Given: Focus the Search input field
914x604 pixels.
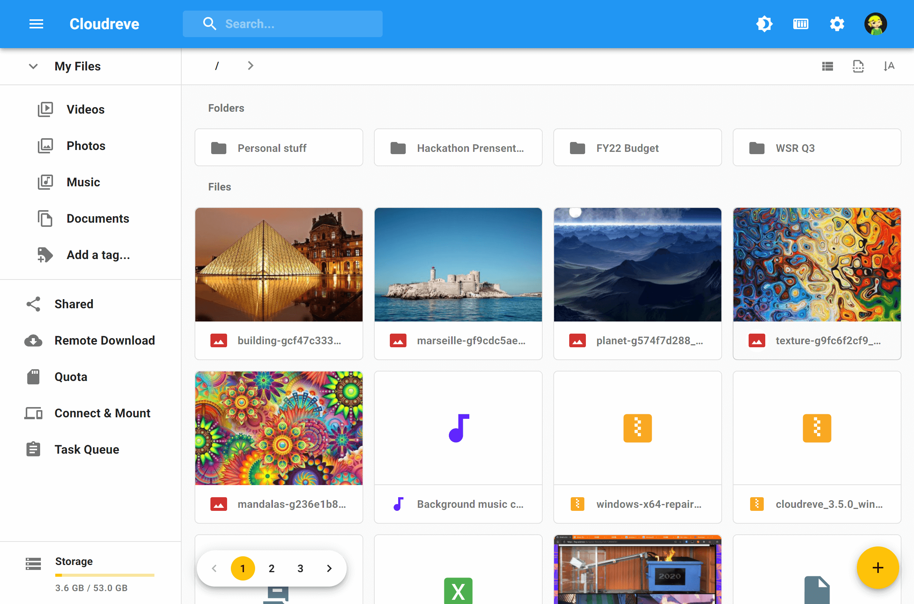Looking at the screenshot, I should click(283, 24).
